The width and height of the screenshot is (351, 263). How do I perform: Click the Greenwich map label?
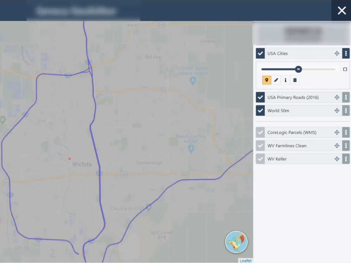(x=211, y=41)
